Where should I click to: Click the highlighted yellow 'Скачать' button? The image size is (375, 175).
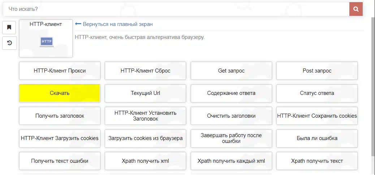[x=60, y=93]
